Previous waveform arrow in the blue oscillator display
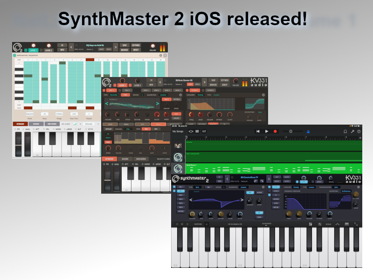Screen dimensions: 373x280 coord(191,200)
